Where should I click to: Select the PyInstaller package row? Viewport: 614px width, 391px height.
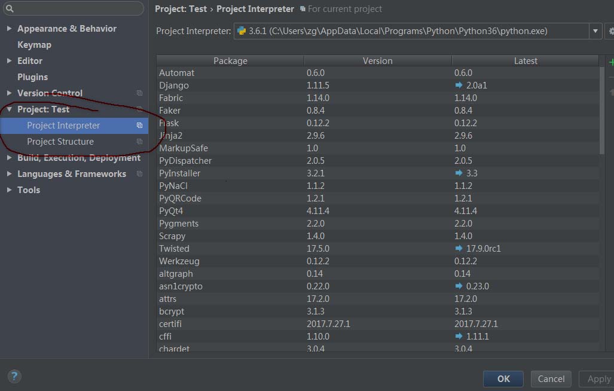point(377,173)
